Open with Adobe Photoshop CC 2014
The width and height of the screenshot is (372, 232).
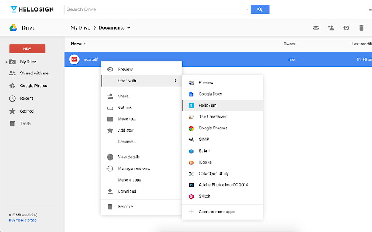coord(222,185)
